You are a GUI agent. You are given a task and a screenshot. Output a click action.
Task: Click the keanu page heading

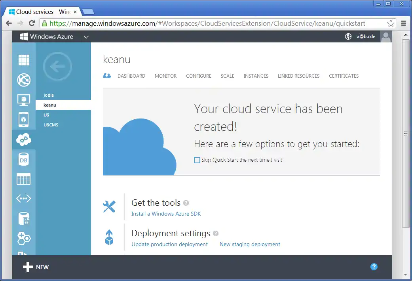click(117, 59)
